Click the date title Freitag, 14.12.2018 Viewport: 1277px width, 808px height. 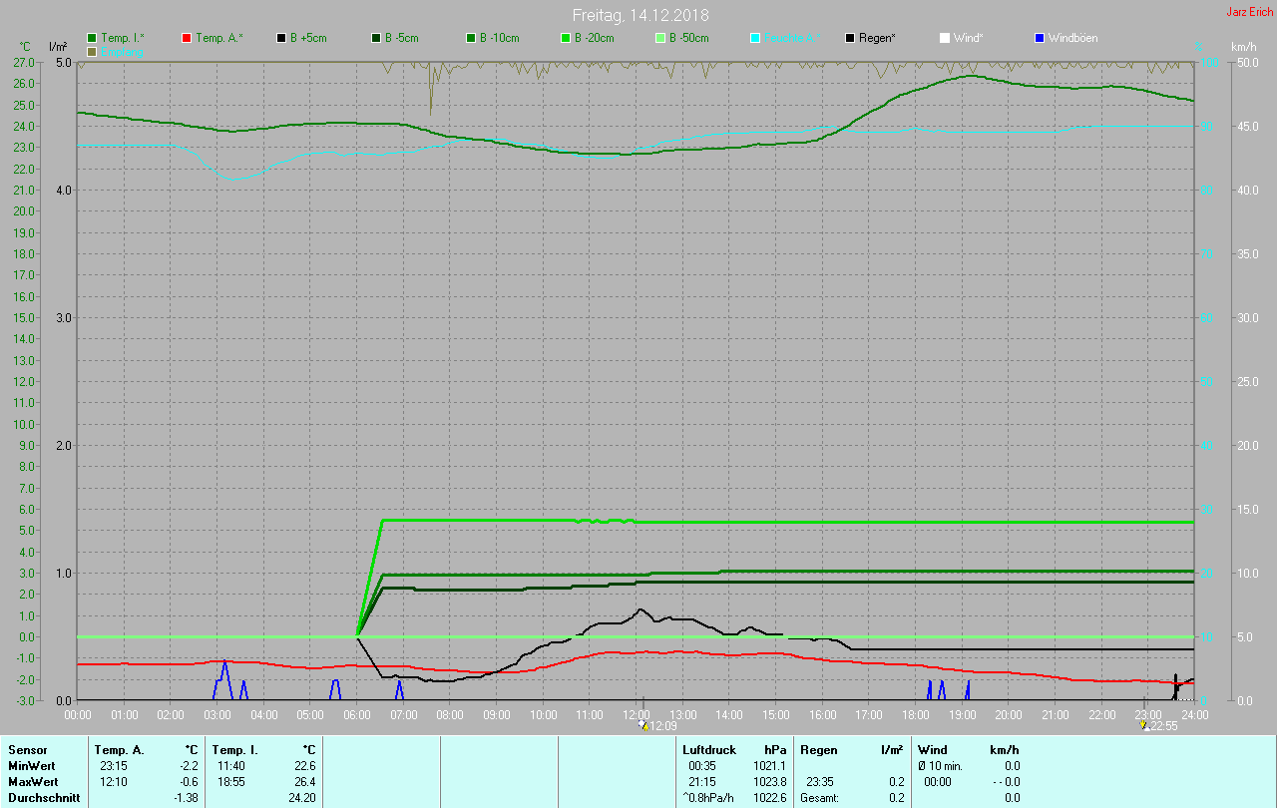pyautogui.click(x=640, y=15)
